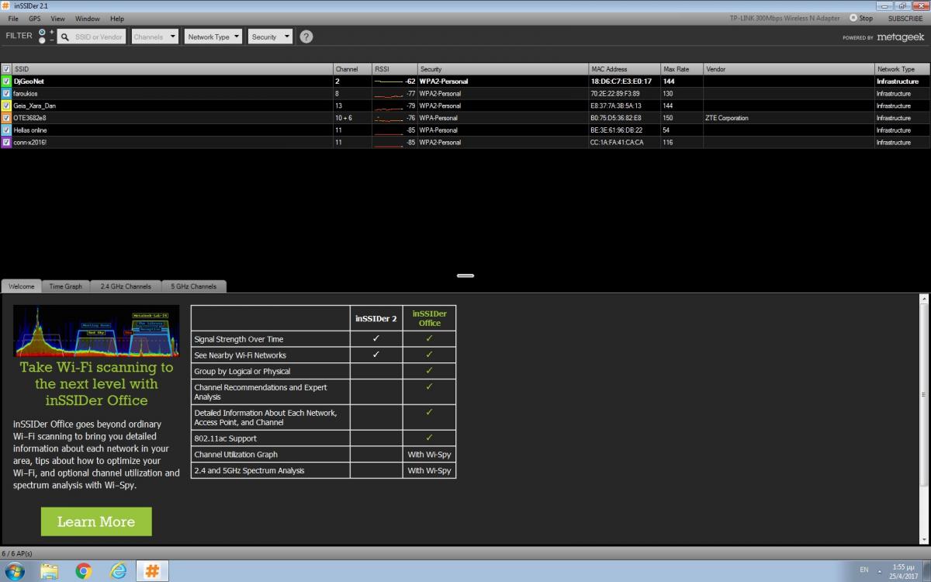Sort by the Max Rate column header
Screen dimensions: 931x582
(x=681, y=69)
